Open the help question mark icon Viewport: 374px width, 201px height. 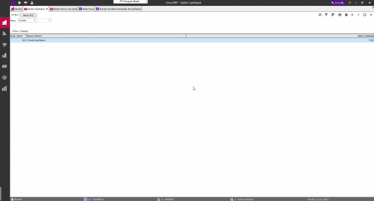[350, 3]
